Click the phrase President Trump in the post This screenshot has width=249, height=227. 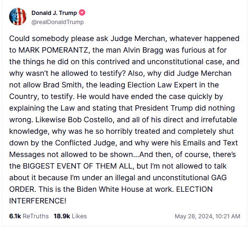click(x=164, y=108)
